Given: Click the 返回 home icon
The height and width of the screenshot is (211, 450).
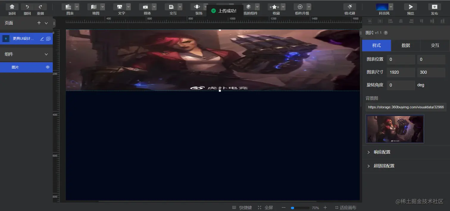Looking at the screenshot, I should [12, 7].
